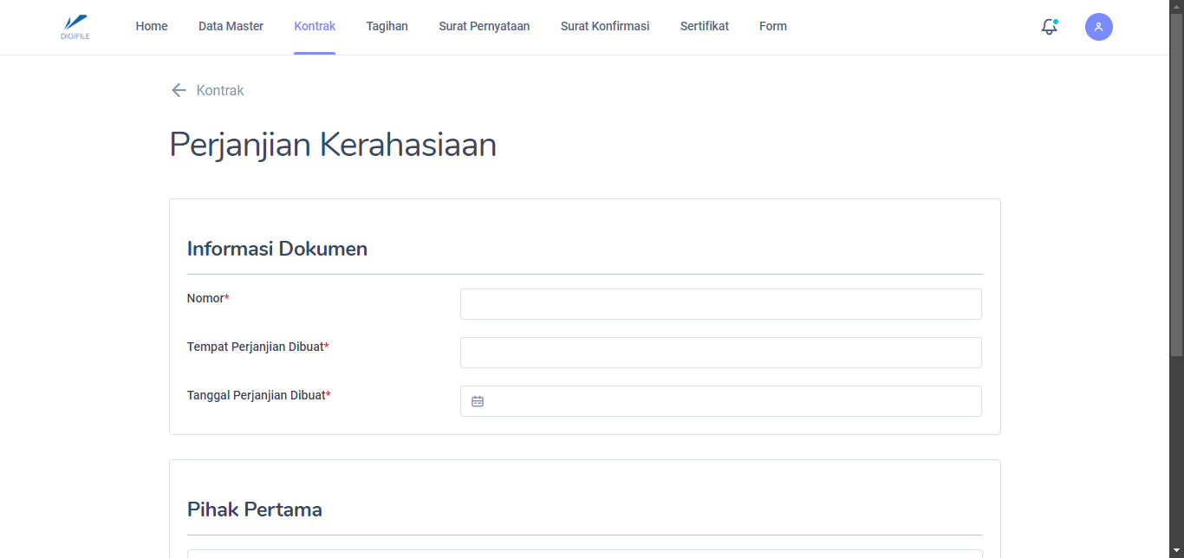This screenshot has height=558, width=1184.
Task: Navigate to Tagihan
Action: (387, 26)
